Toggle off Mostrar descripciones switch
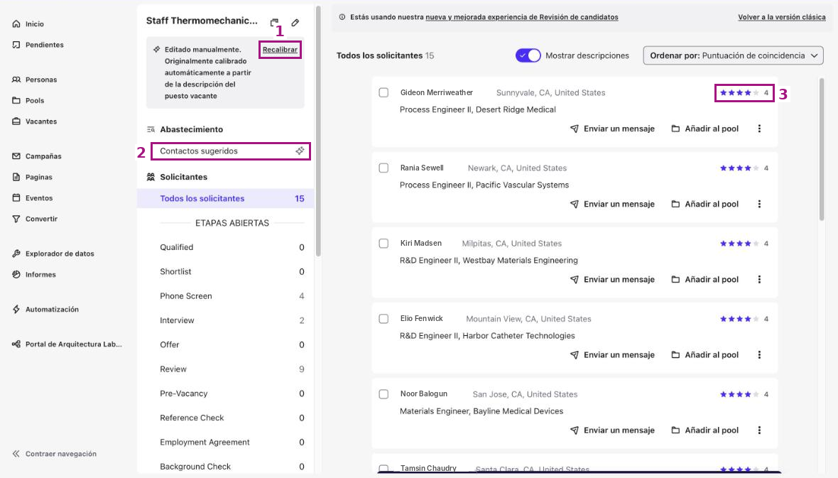The width and height of the screenshot is (838, 478). coord(528,55)
